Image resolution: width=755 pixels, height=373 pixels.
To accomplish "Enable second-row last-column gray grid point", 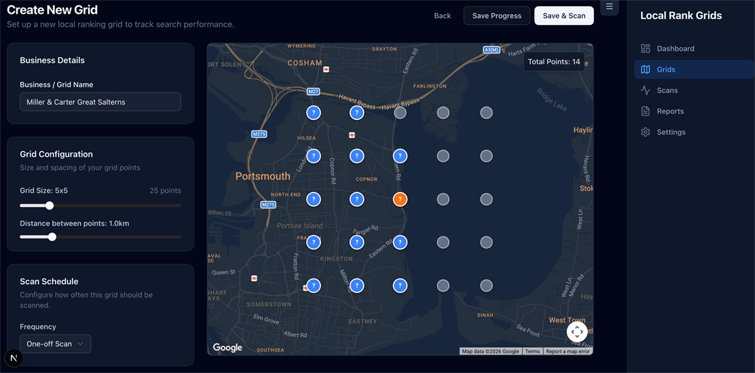I will (486, 156).
